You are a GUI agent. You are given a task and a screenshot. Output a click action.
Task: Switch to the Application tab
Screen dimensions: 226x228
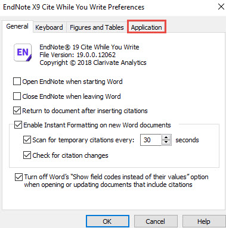coord(147,27)
